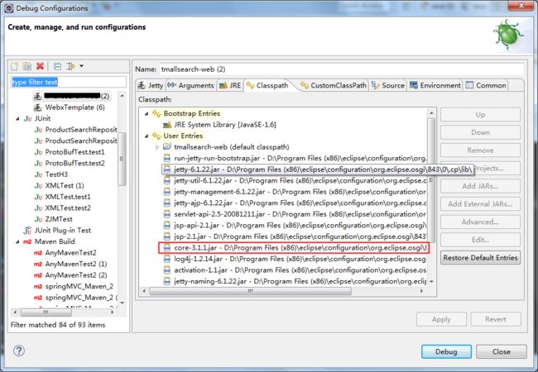Collapse the User Entries node
Viewport: 538px width, 372px height.
point(147,136)
